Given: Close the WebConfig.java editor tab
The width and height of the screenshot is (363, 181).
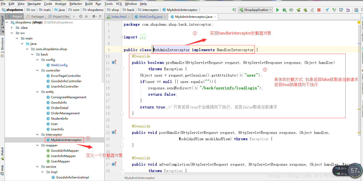Looking at the screenshot, I should [165, 17].
